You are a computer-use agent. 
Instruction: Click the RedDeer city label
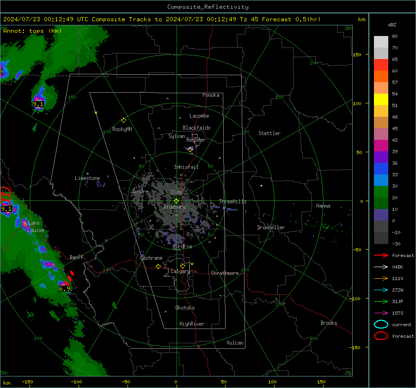pyautogui.click(x=196, y=140)
